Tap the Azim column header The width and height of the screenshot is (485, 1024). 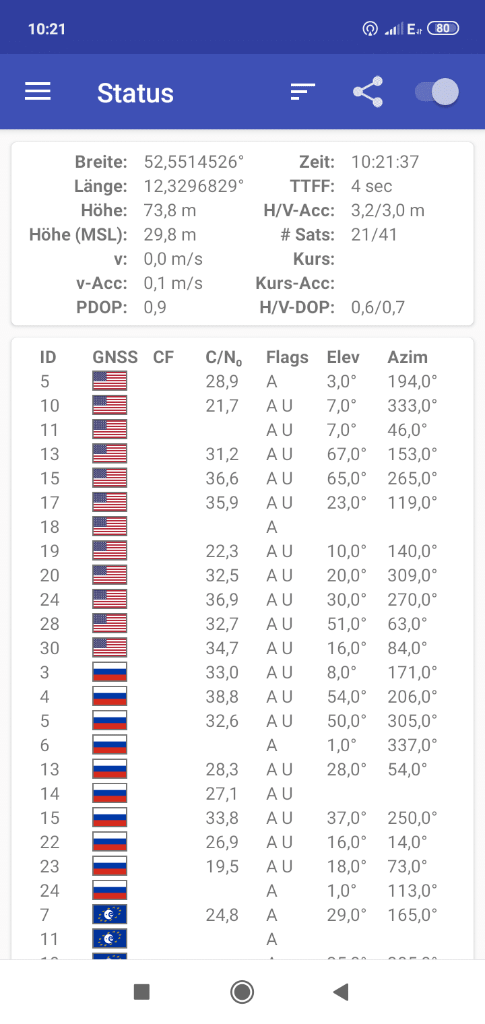point(408,357)
